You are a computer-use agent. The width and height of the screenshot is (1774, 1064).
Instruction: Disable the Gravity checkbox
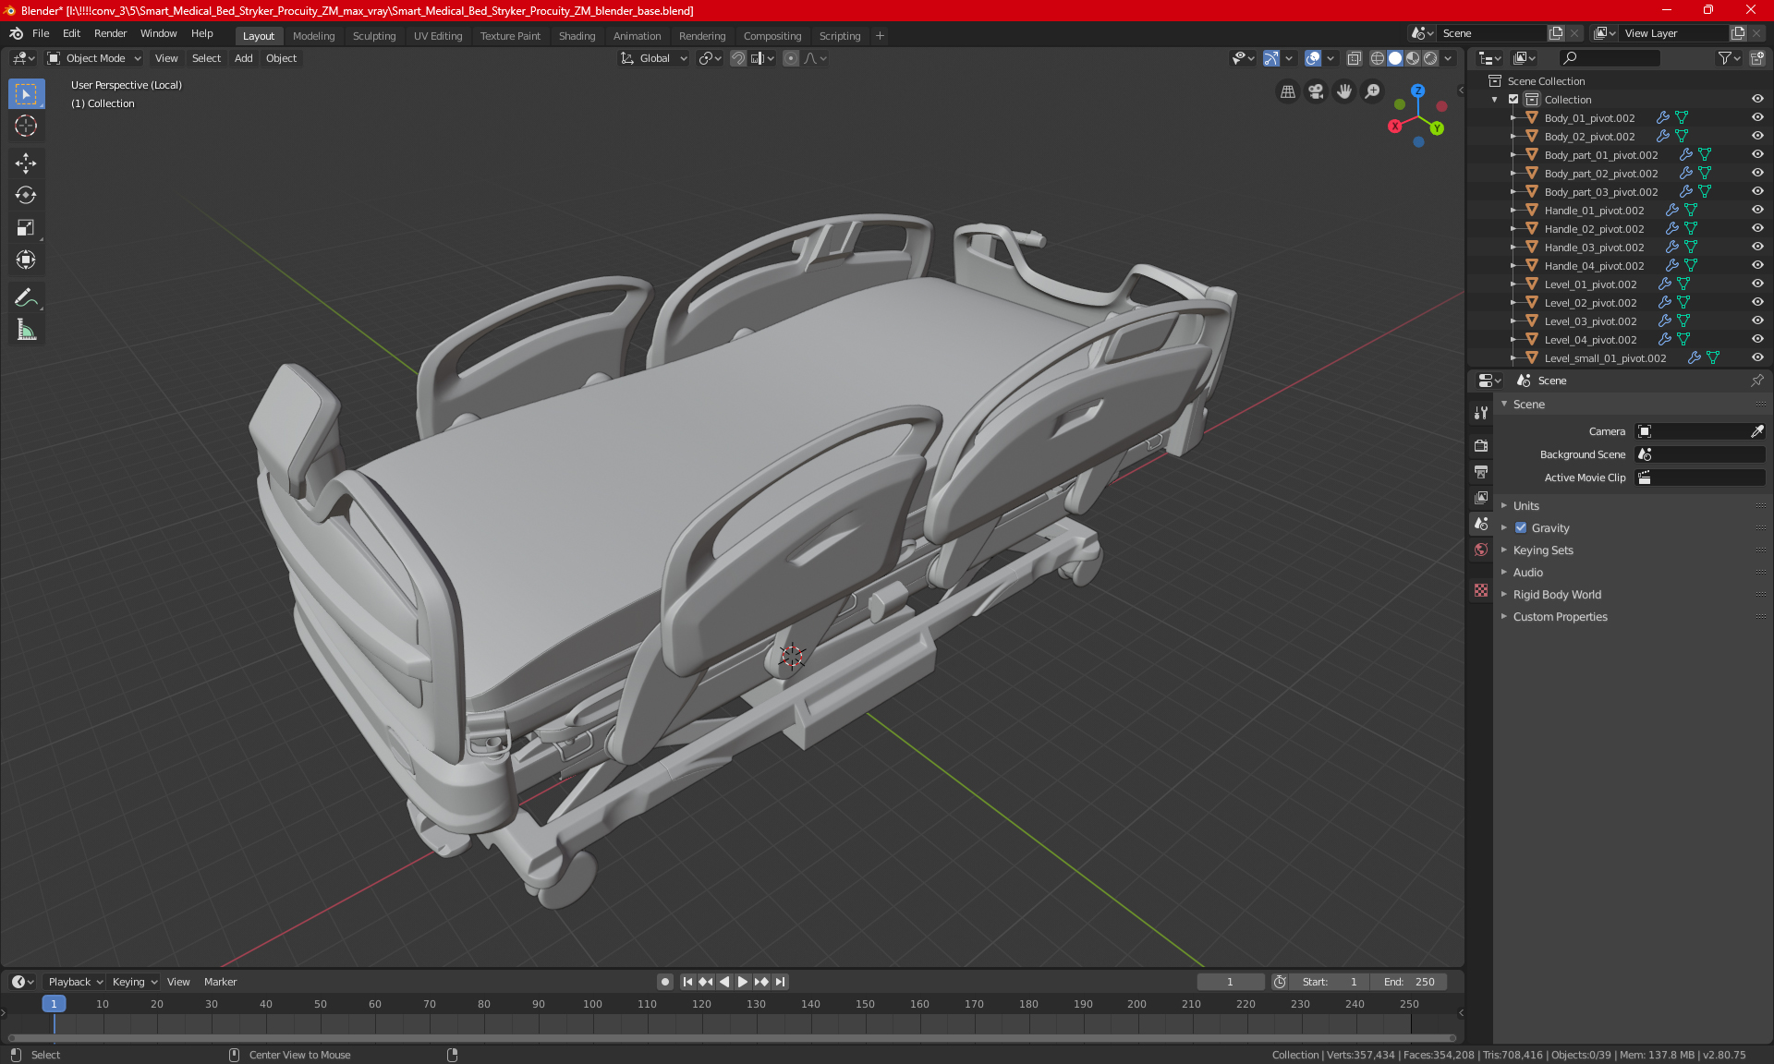pyautogui.click(x=1521, y=528)
